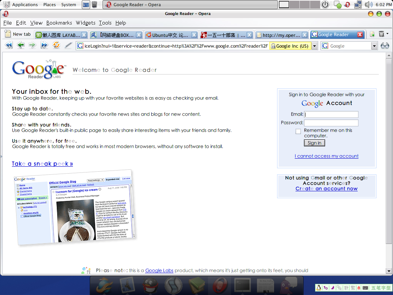This screenshot has width=393, height=295.
Task: Switch to the second workspace in the pager
Action: coord(294,5)
